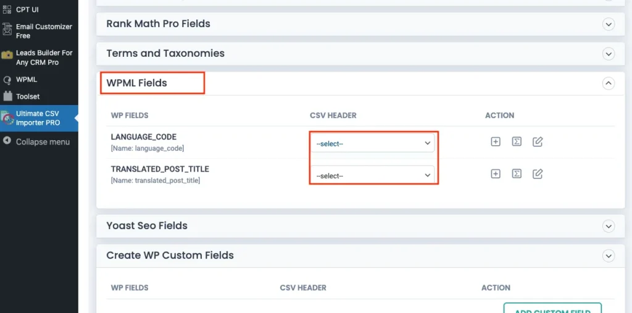Collapse the Create WP Custom Fields chevron
Viewport: 632px width, 313px height.
coord(609,256)
